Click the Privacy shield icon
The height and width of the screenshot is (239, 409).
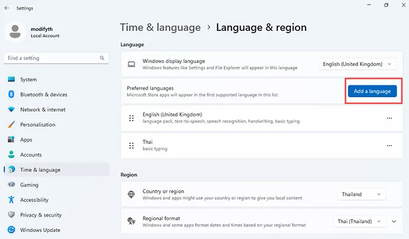(11, 214)
